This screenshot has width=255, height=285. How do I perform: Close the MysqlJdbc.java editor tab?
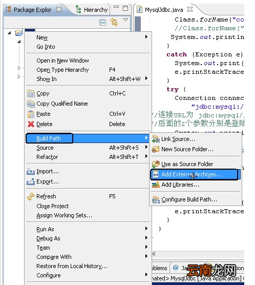(x=190, y=9)
